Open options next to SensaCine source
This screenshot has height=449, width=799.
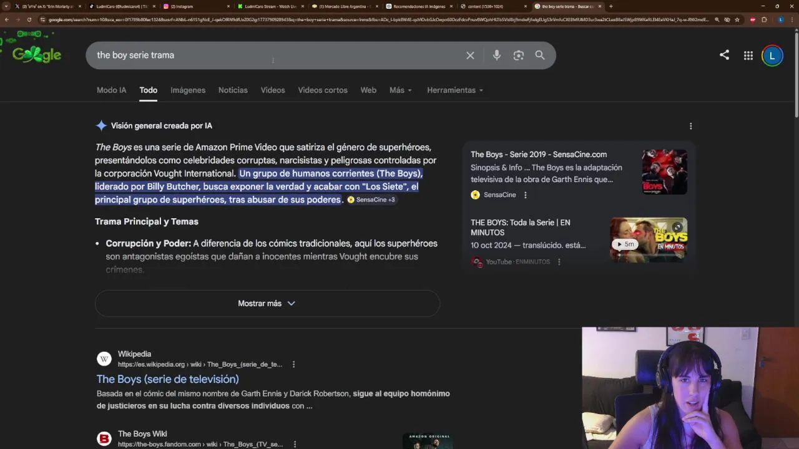[525, 195]
